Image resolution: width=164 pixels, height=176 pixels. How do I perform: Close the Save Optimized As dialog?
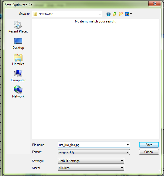click(x=155, y=4)
